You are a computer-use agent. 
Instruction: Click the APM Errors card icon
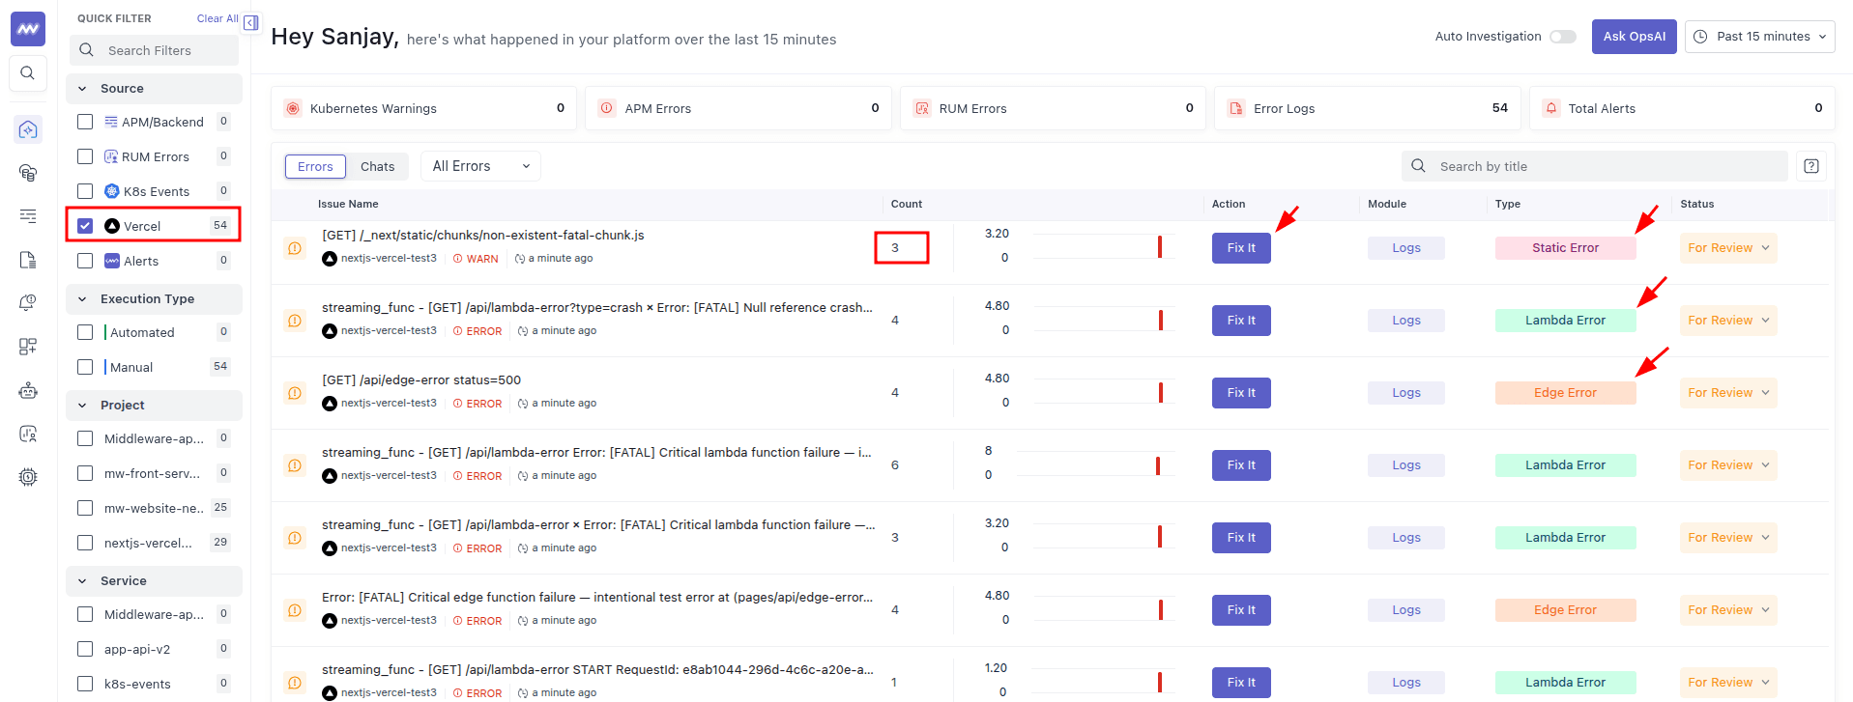(607, 108)
